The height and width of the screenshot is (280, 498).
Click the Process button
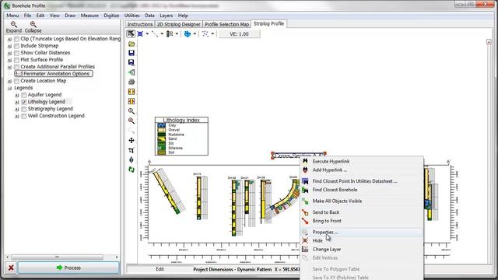(x=68, y=268)
